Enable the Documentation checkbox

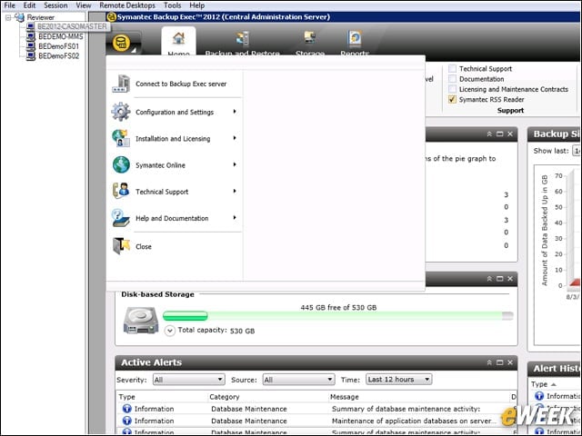click(452, 79)
